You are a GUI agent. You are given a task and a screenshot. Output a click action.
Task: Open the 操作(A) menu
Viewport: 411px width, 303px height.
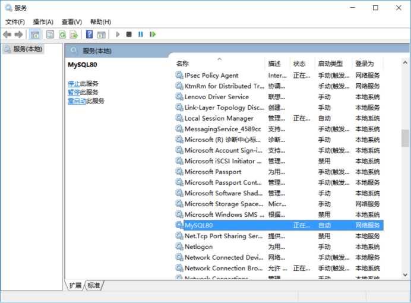click(x=43, y=22)
